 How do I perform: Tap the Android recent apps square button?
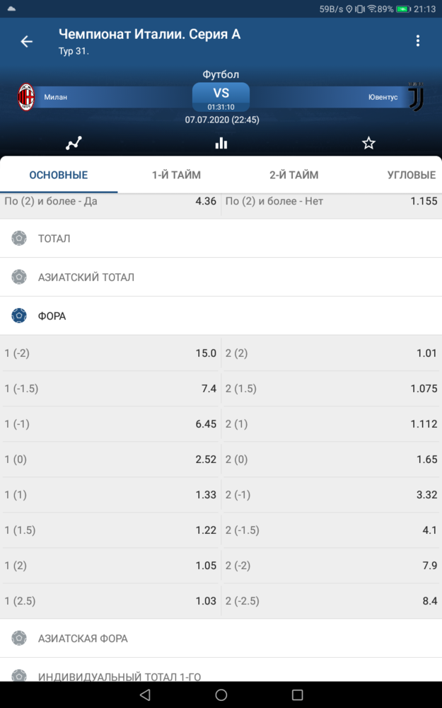(297, 695)
